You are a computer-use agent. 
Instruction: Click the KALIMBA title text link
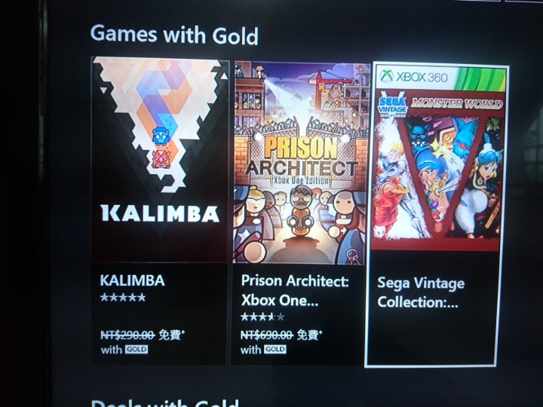tap(132, 280)
